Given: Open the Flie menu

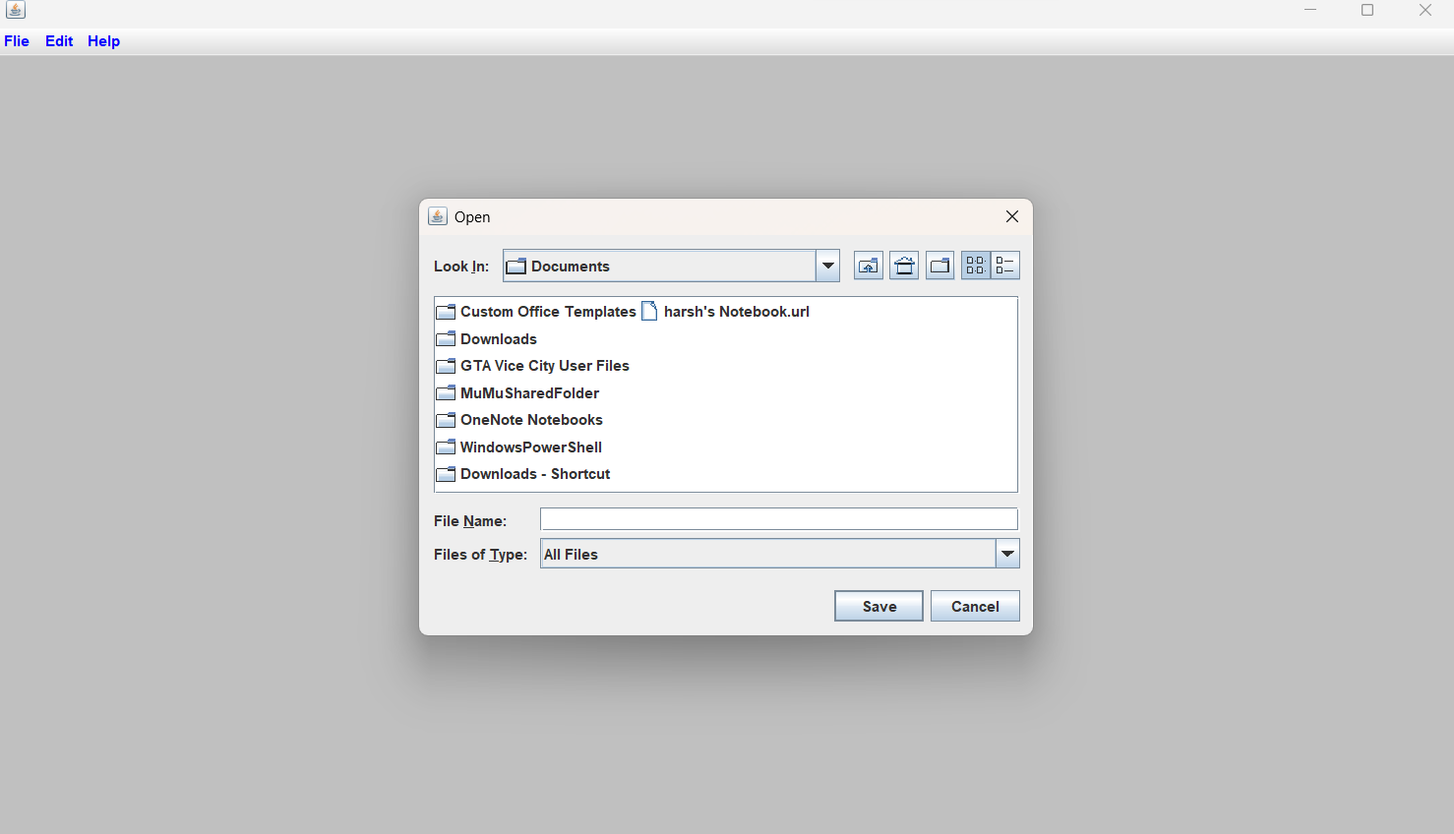Looking at the screenshot, I should coord(17,41).
